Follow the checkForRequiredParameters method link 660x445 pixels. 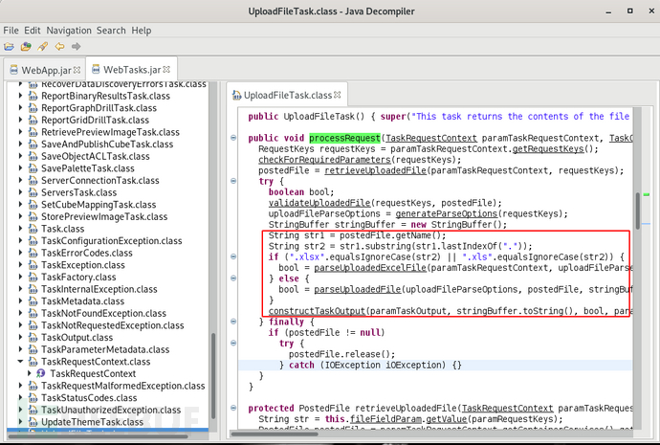pyautogui.click(x=324, y=160)
